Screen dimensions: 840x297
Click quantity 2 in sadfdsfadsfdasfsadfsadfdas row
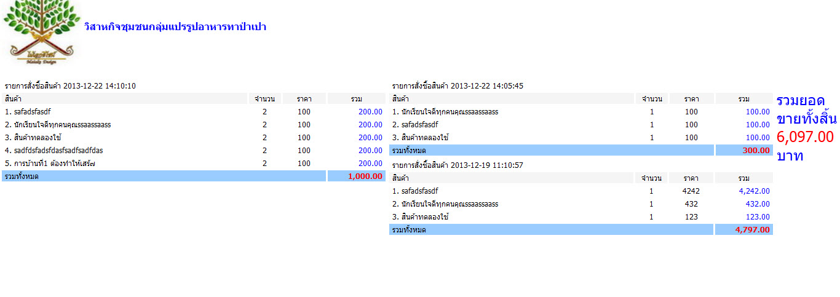point(265,151)
